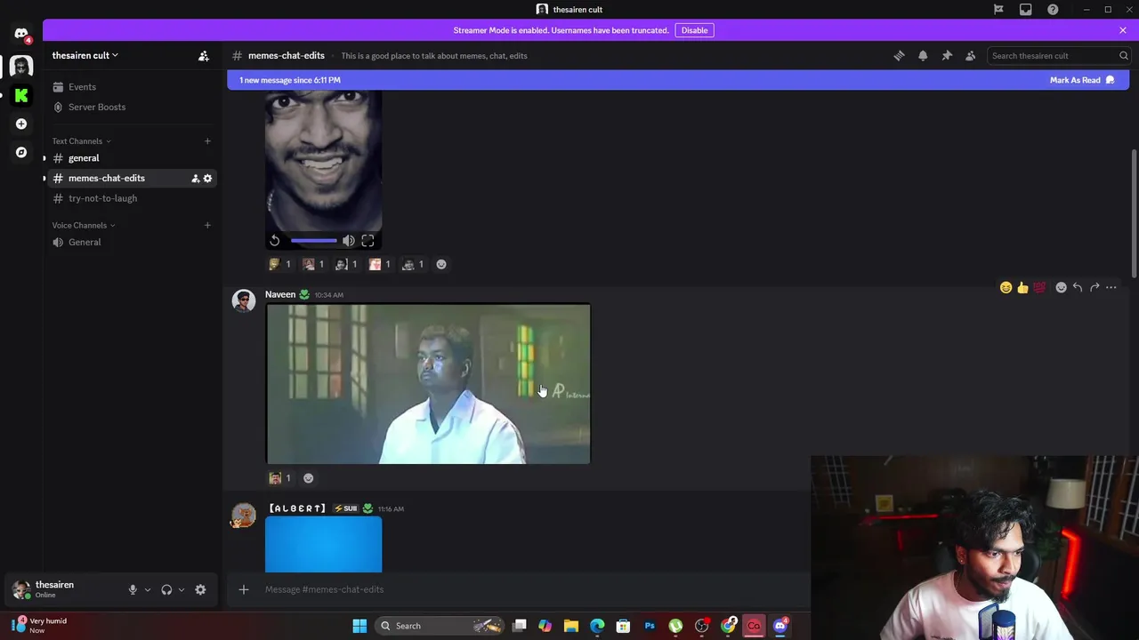React with thumbs up on Naveen's message
Image resolution: width=1139 pixels, height=640 pixels.
coord(1022,287)
